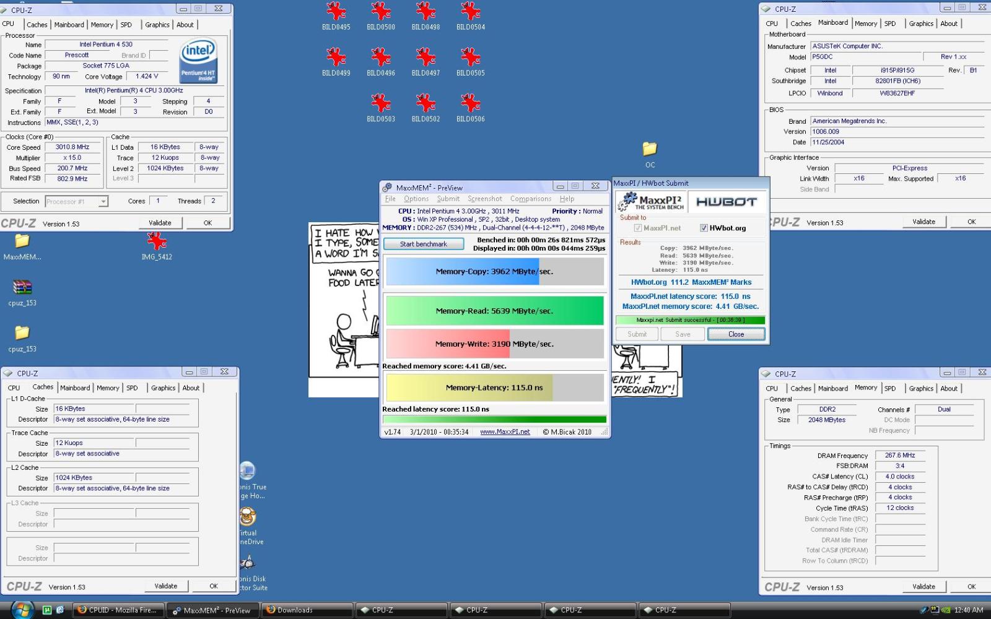Image resolution: width=991 pixels, height=619 pixels.
Task: Open the BILD0505 desktop icon
Action: pyautogui.click(x=471, y=62)
